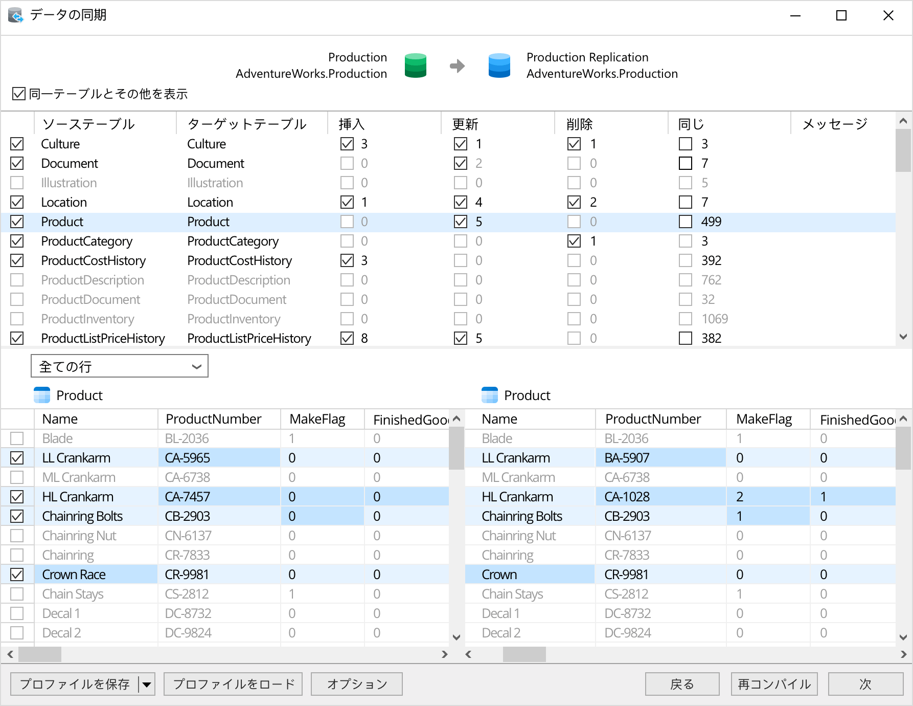Toggle the 同一テーブルとその他を表示 checkbox
Screen dimensions: 913x706
tap(19, 94)
